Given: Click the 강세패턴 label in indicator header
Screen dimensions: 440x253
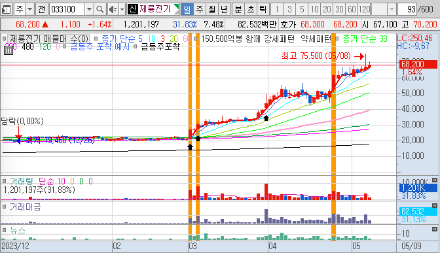Looking at the screenshot, I should pyautogui.click(x=279, y=39).
